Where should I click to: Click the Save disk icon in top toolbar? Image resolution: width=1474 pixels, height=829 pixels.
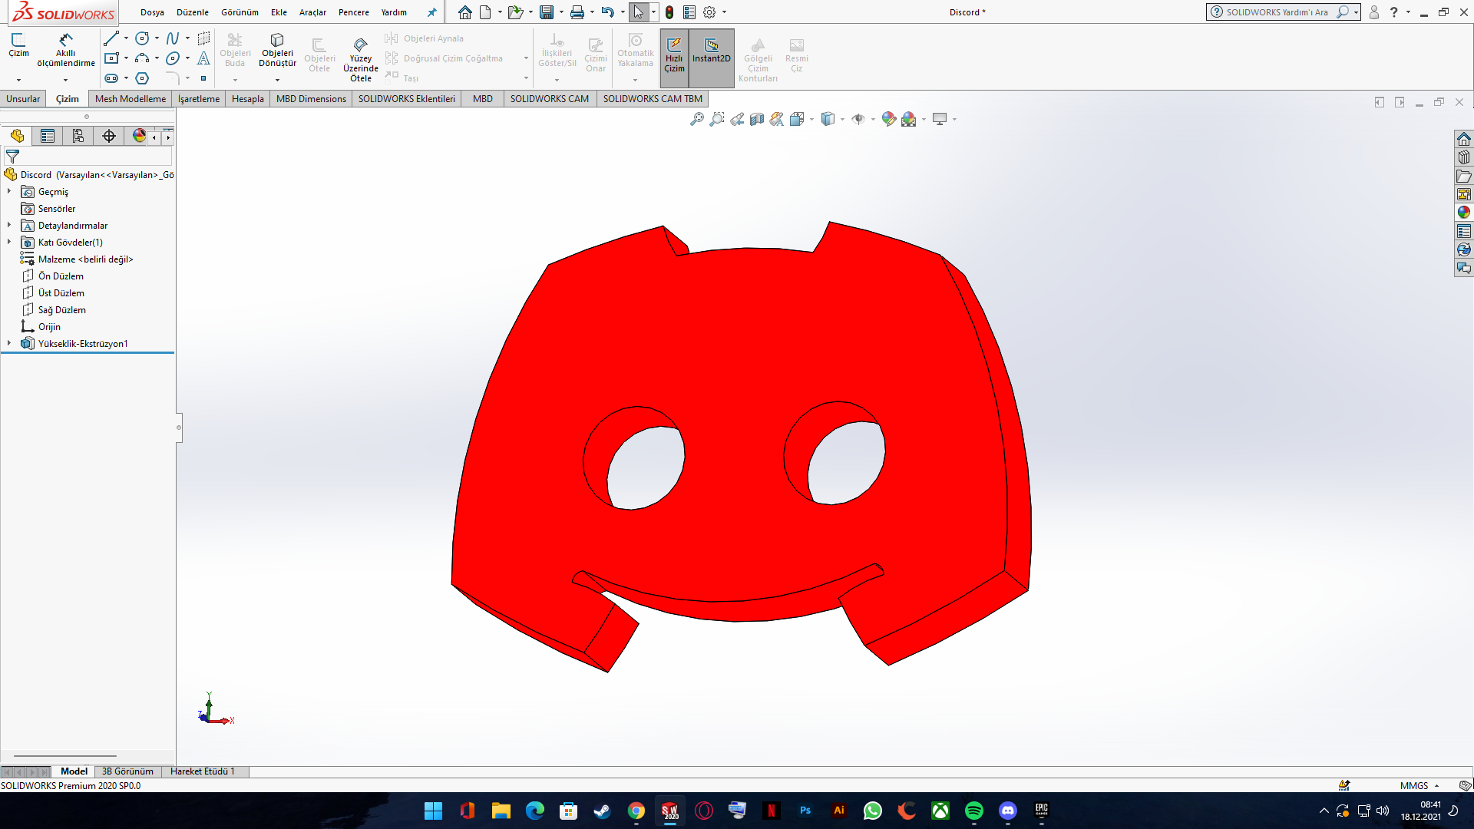[547, 12]
